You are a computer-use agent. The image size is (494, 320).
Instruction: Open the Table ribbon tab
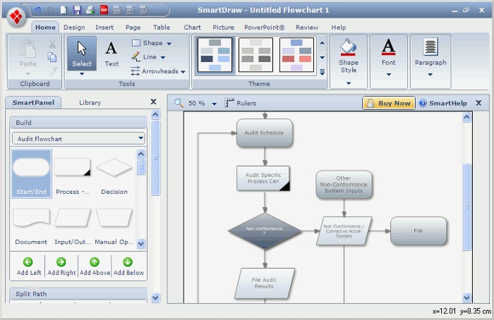(162, 27)
